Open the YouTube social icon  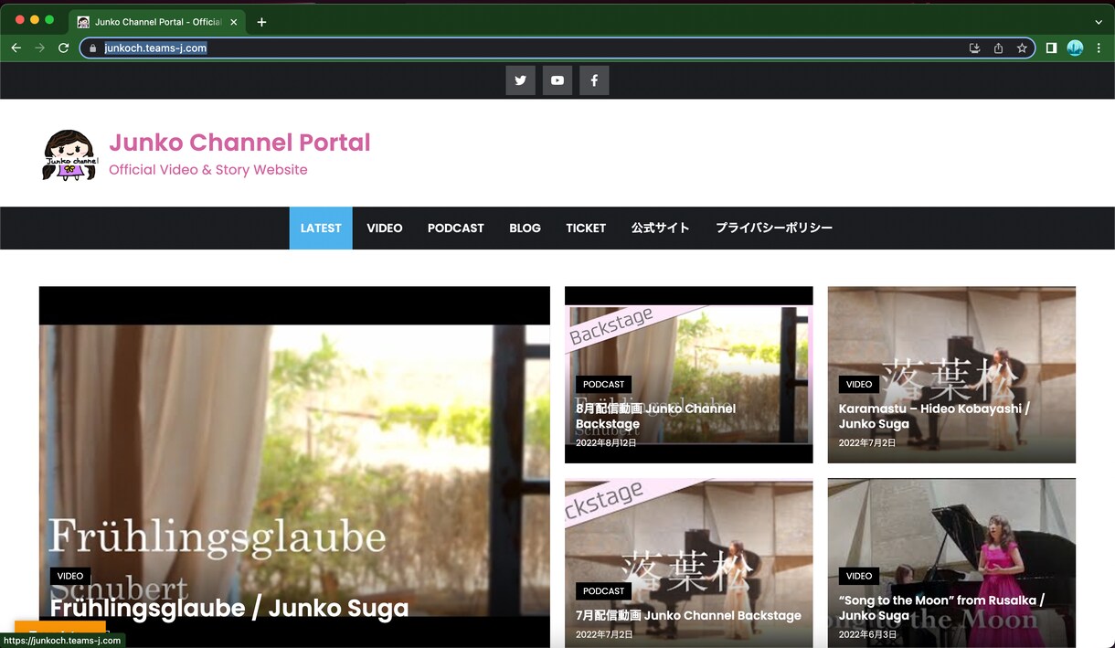[x=557, y=80]
